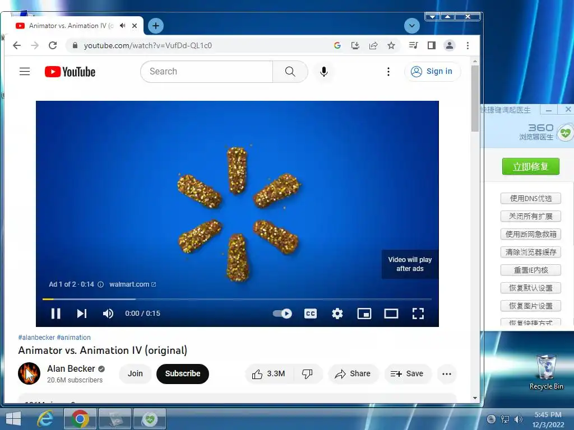The image size is (574, 430).
Task: Like the video with thumbs up 3.3M
Action: [269, 373]
